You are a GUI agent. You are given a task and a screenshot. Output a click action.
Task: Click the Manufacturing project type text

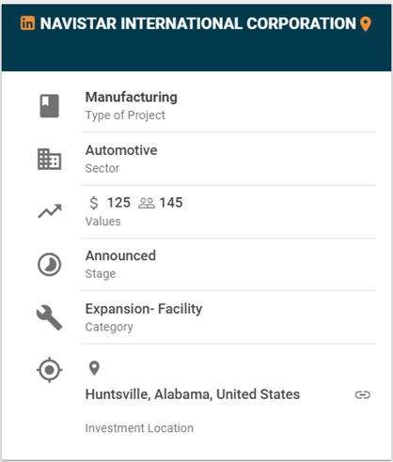point(132,97)
